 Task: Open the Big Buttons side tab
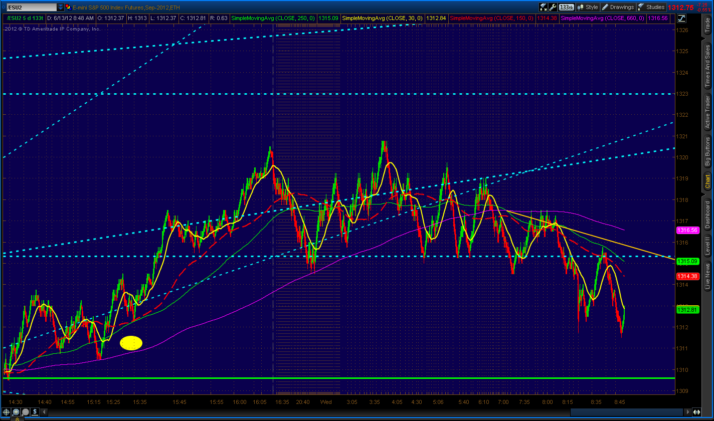(x=707, y=152)
